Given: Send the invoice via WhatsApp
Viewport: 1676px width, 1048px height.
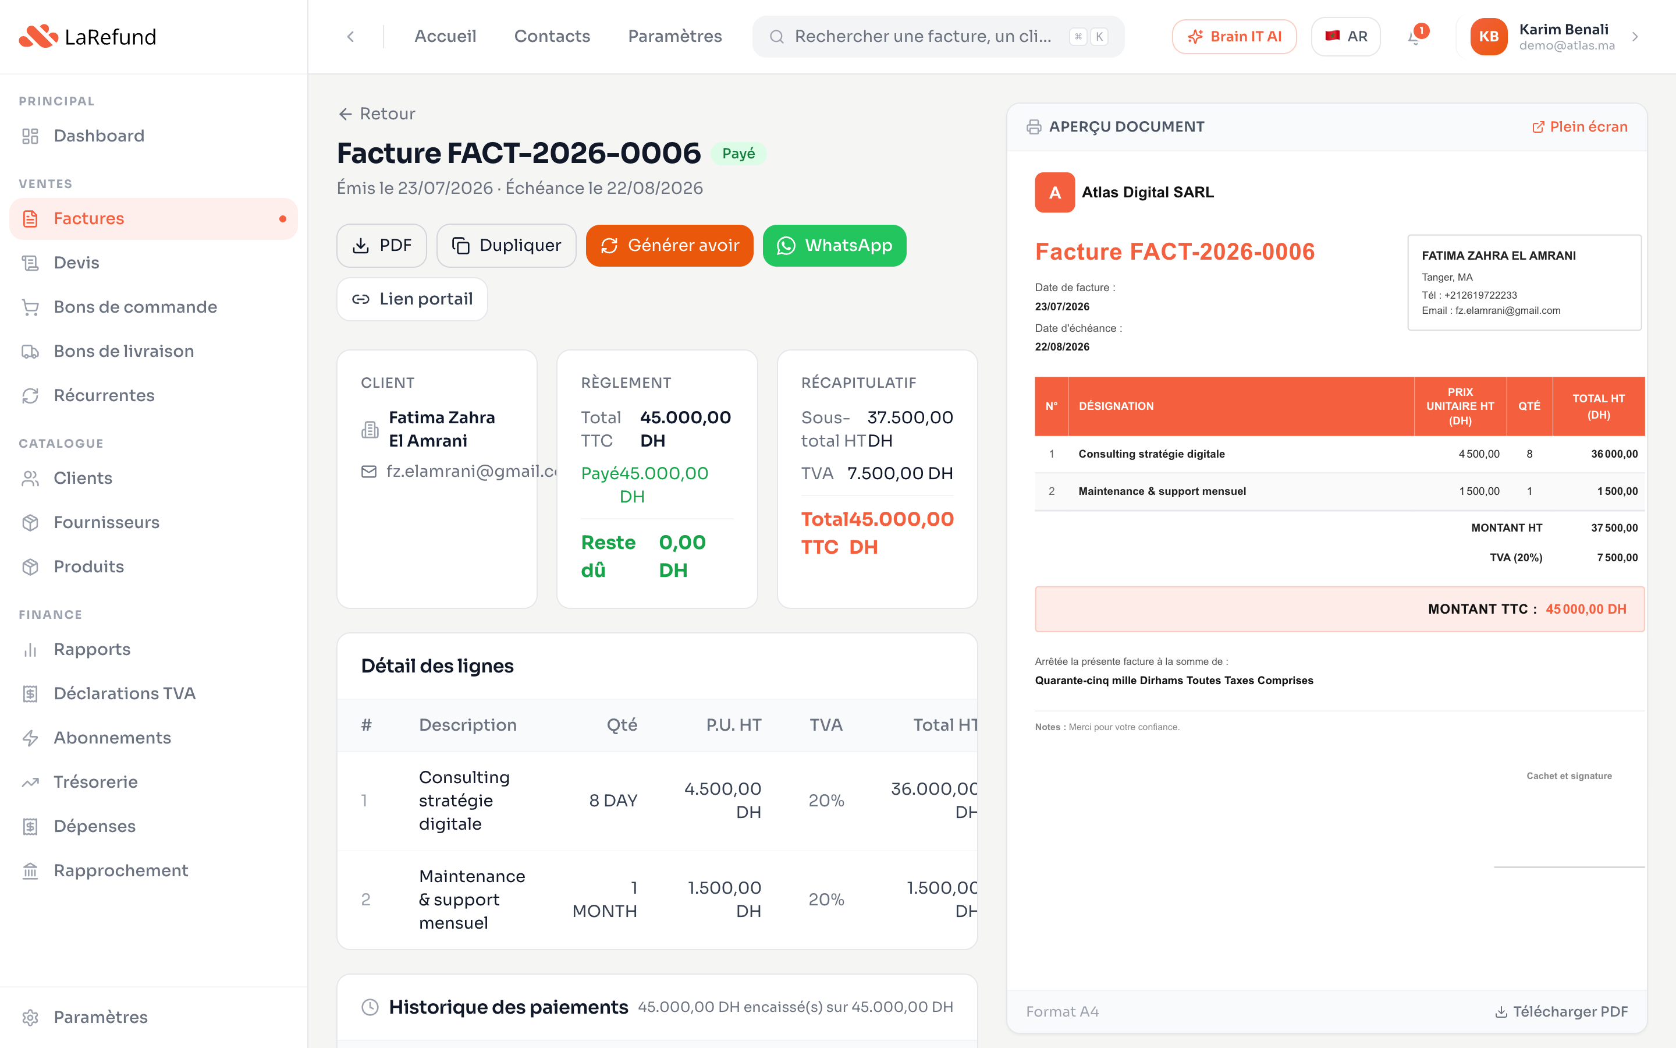Looking at the screenshot, I should (835, 245).
